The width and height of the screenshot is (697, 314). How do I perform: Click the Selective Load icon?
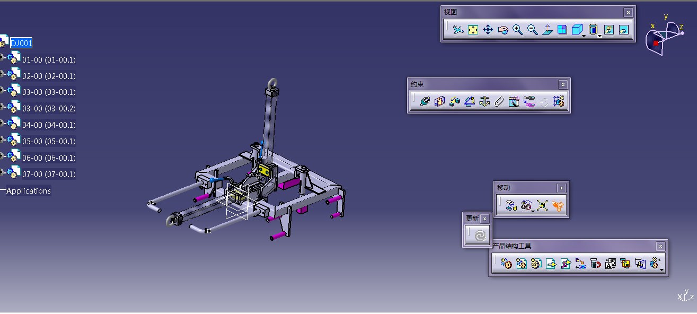click(625, 263)
